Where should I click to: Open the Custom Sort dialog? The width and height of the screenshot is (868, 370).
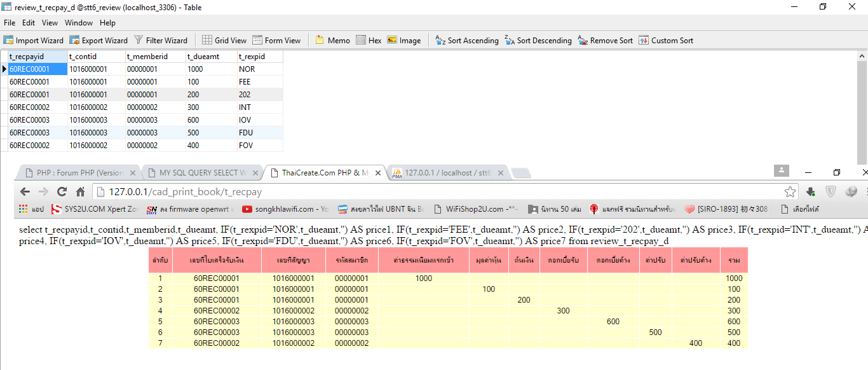pos(666,40)
